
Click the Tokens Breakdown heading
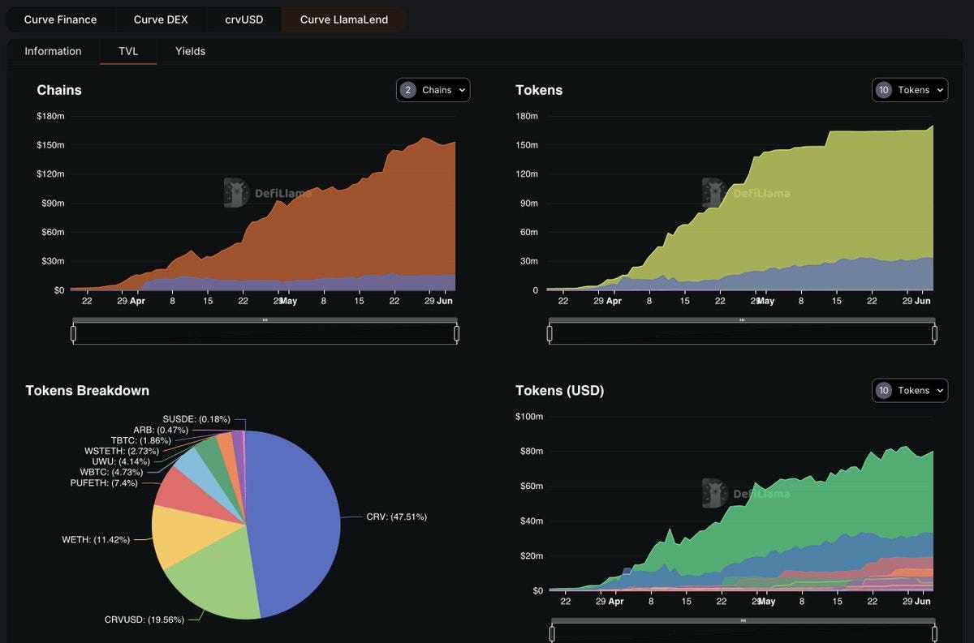click(x=88, y=391)
